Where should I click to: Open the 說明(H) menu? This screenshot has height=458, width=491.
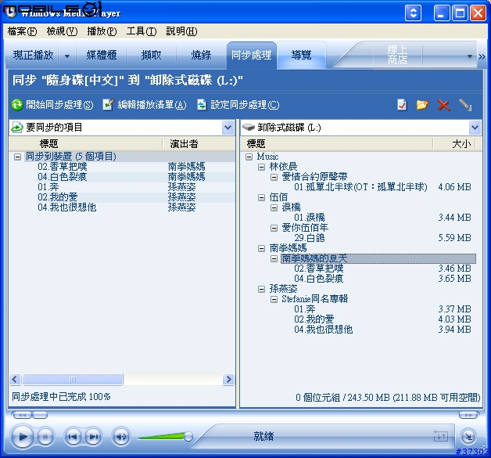(x=181, y=31)
